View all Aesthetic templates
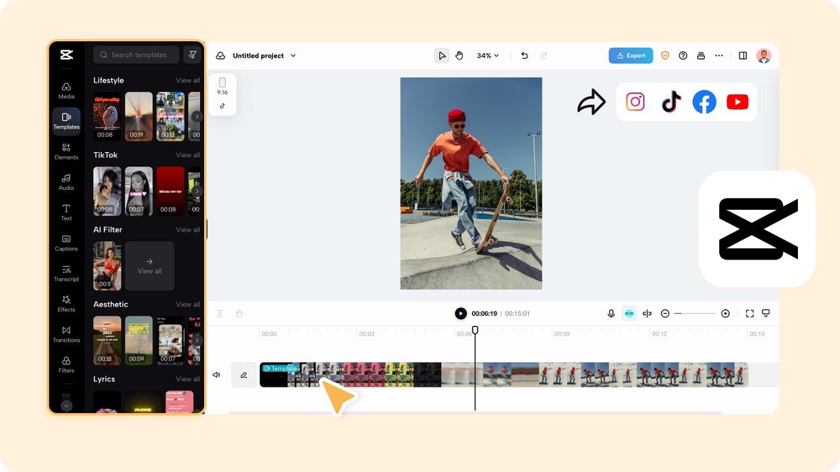The height and width of the screenshot is (472, 840). 188,304
